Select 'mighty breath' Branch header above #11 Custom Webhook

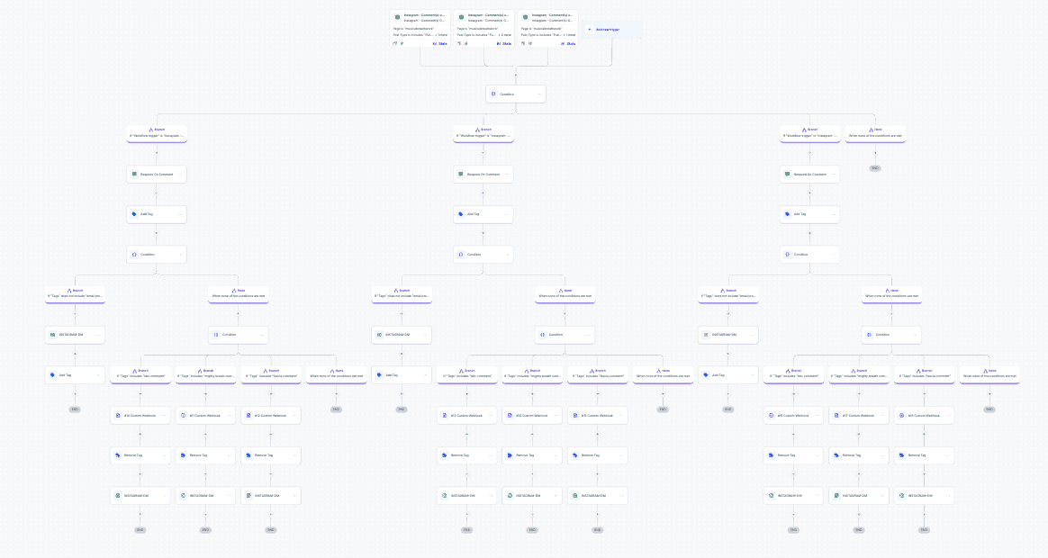tap(206, 373)
